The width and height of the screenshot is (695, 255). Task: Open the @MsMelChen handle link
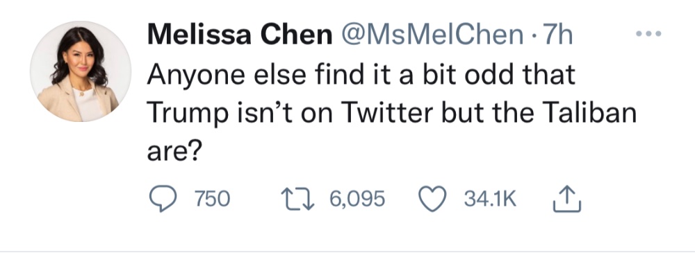(432, 34)
